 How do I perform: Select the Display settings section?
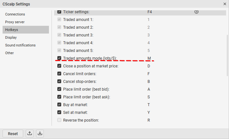click(11, 37)
